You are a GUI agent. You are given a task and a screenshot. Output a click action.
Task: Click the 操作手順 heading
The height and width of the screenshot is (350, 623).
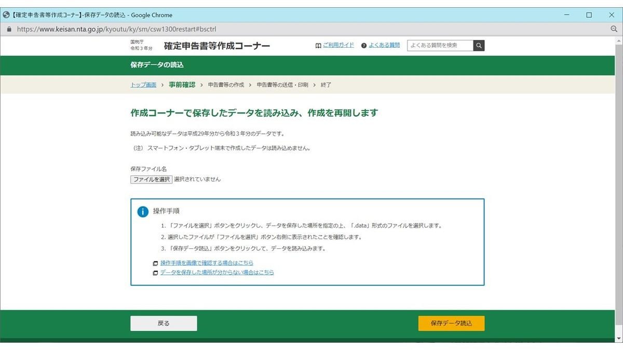pos(166,212)
